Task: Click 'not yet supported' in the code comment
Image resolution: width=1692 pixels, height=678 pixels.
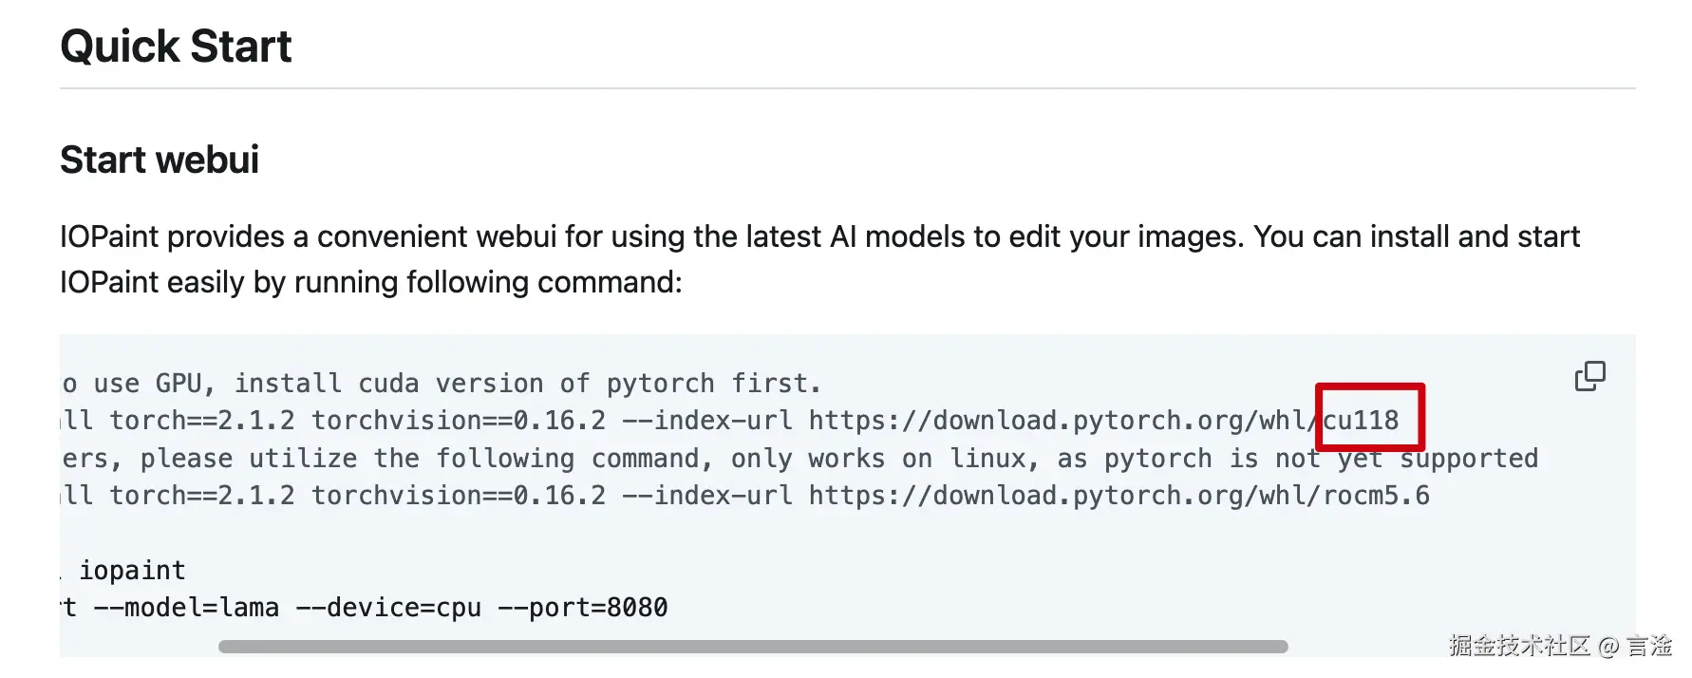Action: click(x=1406, y=459)
